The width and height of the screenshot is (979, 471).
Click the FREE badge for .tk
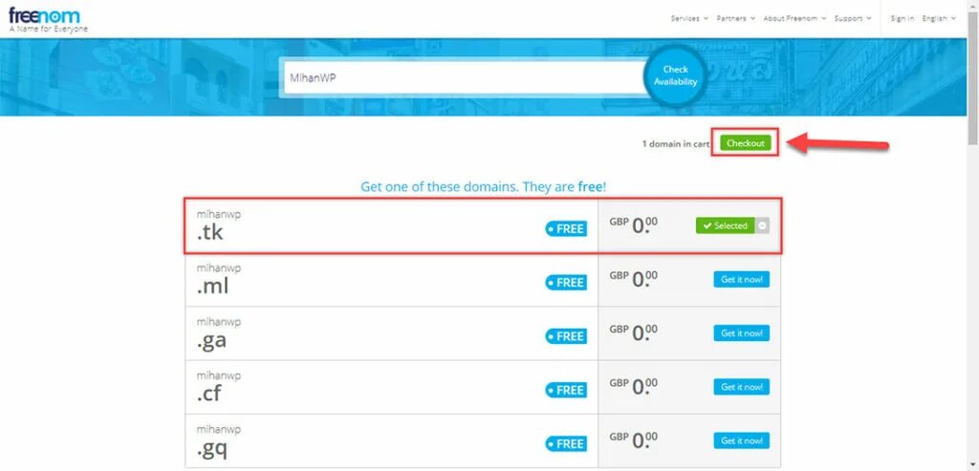coord(566,229)
